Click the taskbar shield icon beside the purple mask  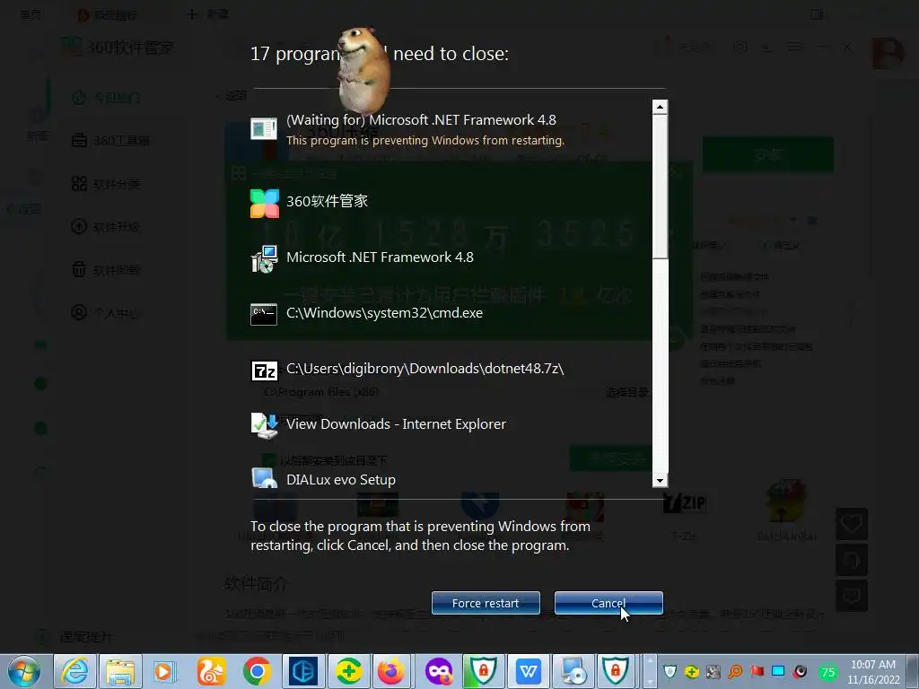(x=483, y=671)
